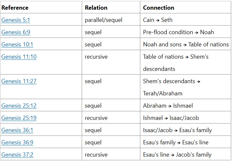Select the "Abraham → Ishmael" cell
Screen dimensions: 233x164
point(168,106)
